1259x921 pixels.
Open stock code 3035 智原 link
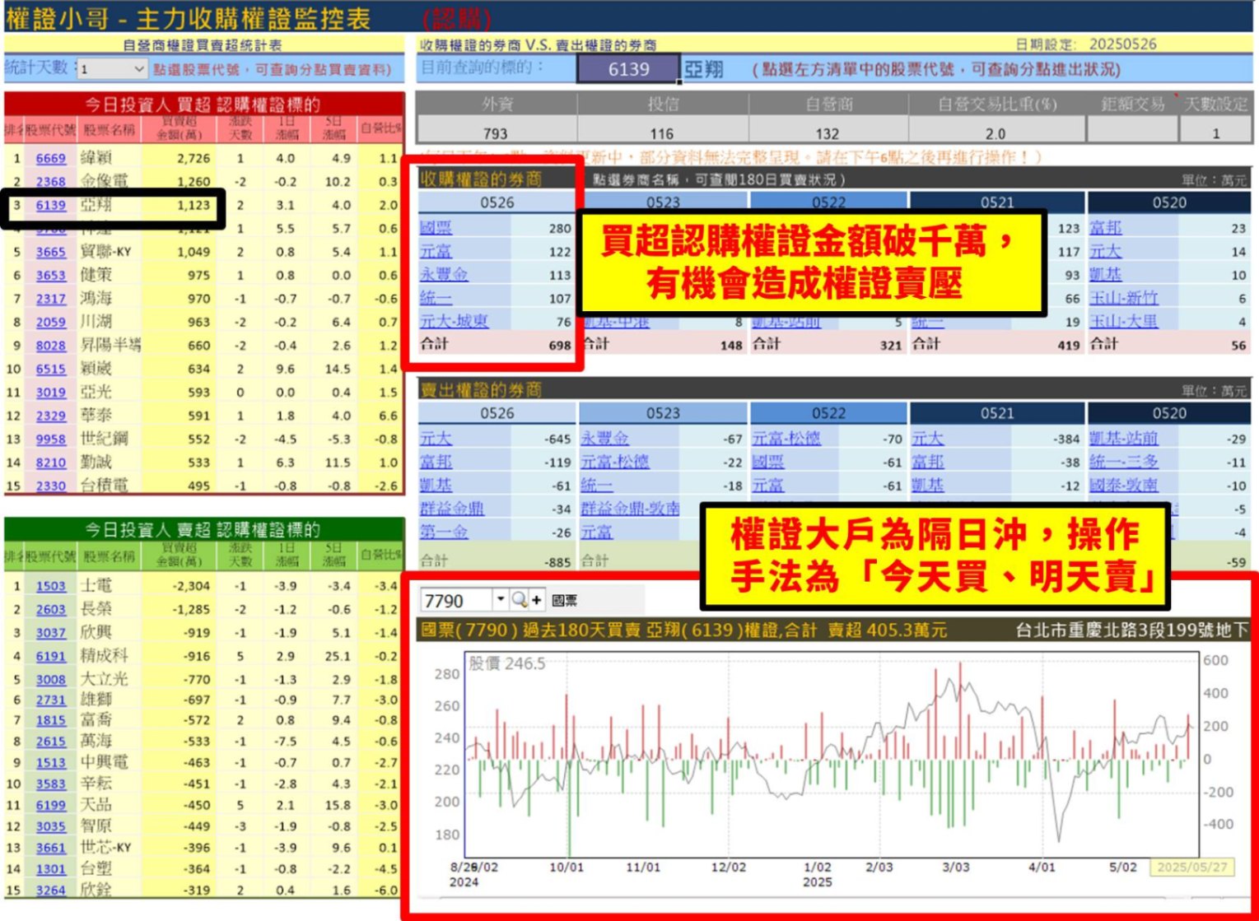click(50, 826)
